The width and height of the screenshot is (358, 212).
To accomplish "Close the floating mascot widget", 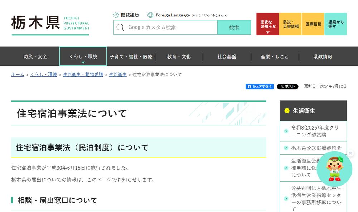I will click(350, 153).
